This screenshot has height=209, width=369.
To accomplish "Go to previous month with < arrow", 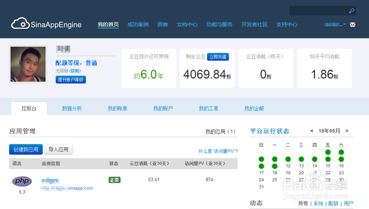I will coord(312,131).
